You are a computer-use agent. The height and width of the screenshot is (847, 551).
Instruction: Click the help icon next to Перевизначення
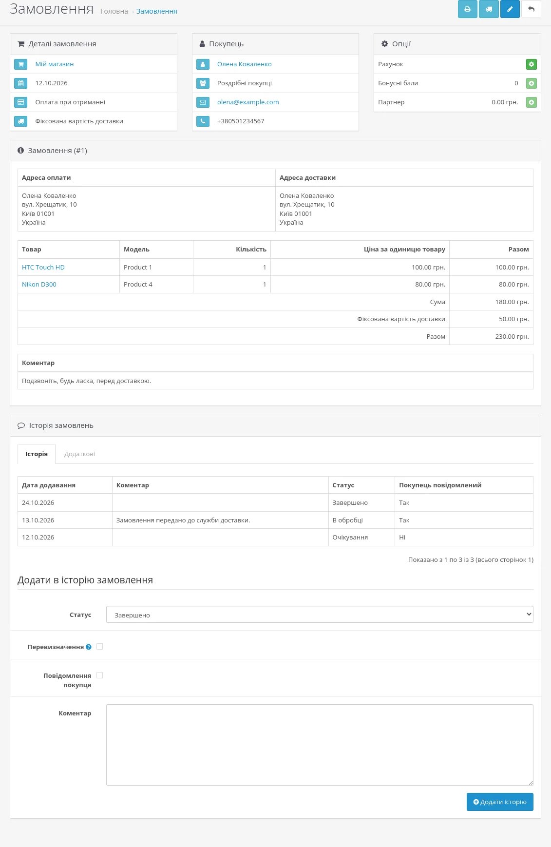pos(89,647)
